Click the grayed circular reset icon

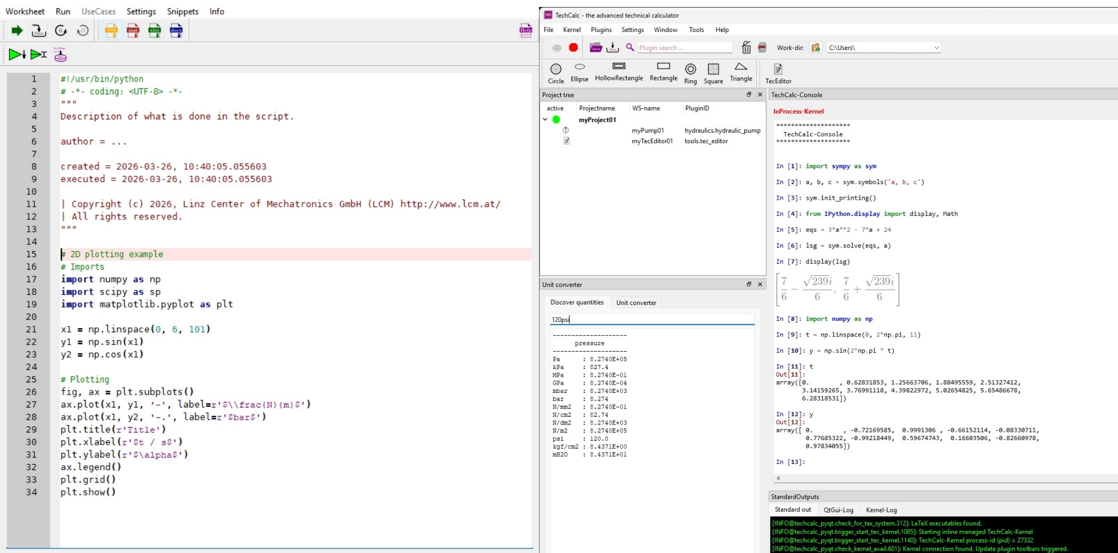[x=83, y=31]
